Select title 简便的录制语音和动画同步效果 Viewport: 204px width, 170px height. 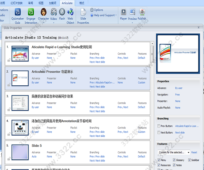pyautogui.click(x=52, y=96)
